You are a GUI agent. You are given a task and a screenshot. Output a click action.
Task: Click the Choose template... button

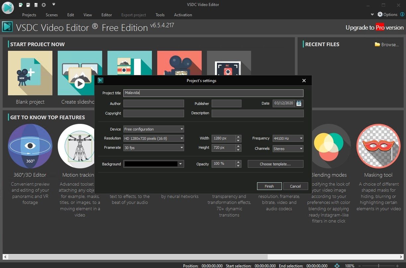click(275, 164)
